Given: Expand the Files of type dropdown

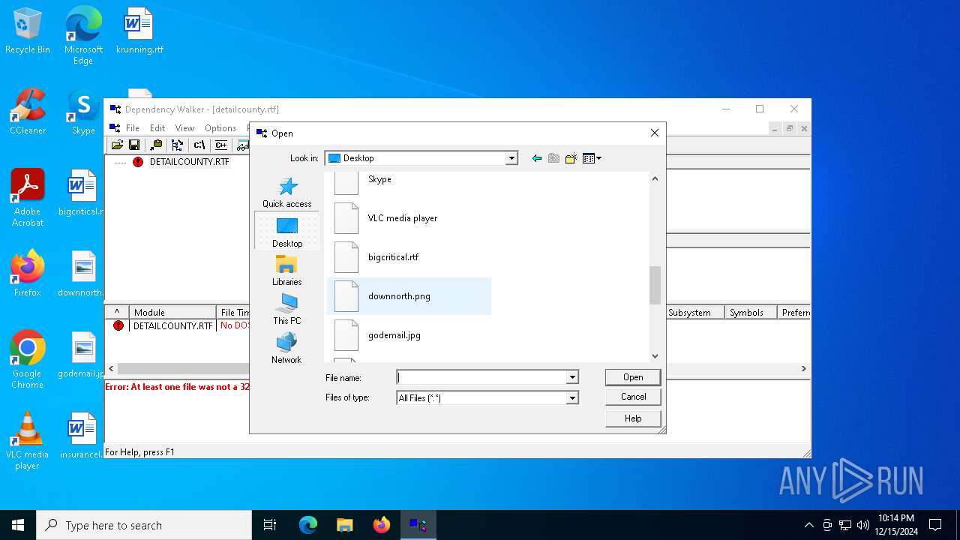Looking at the screenshot, I should tap(572, 398).
